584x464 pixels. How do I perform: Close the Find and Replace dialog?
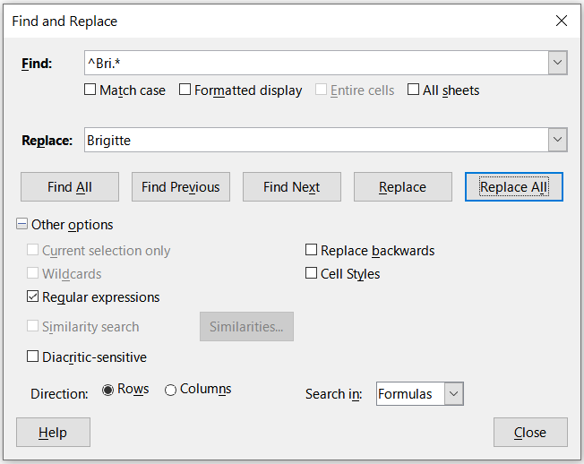tap(562, 21)
